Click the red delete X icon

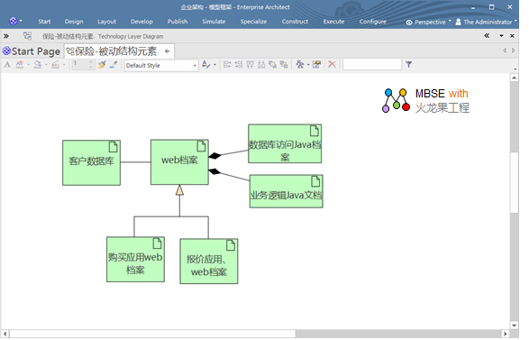[332, 65]
